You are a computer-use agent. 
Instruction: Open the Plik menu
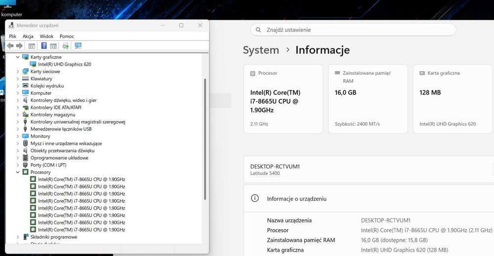click(13, 36)
